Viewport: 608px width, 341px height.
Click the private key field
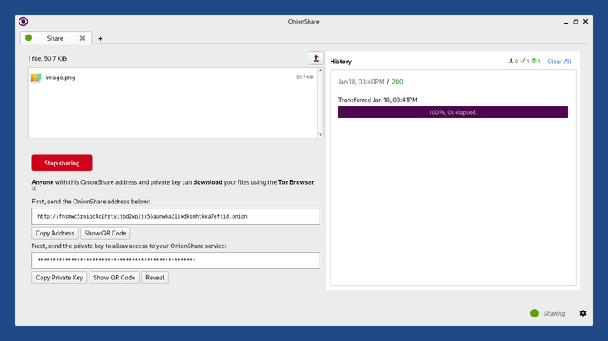(x=176, y=261)
